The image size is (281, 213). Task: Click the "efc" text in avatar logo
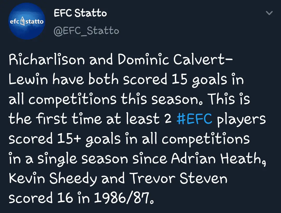click(x=14, y=21)
